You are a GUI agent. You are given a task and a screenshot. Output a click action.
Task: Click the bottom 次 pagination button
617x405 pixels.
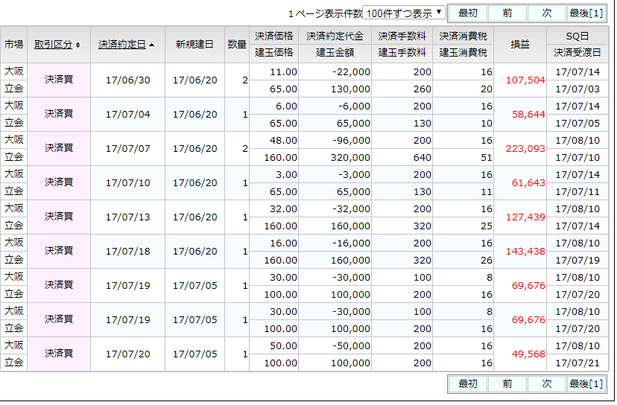coord(547,384)
